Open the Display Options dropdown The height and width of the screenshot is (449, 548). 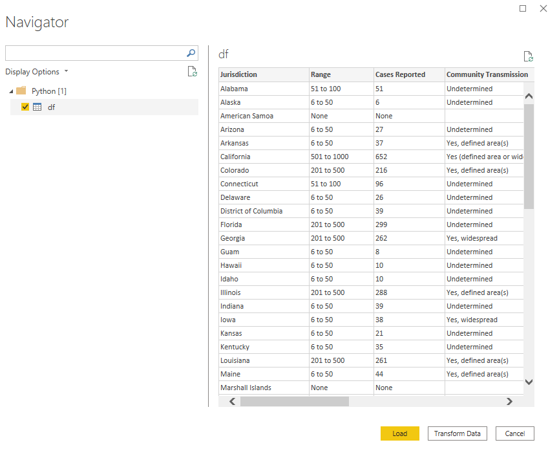37,72
